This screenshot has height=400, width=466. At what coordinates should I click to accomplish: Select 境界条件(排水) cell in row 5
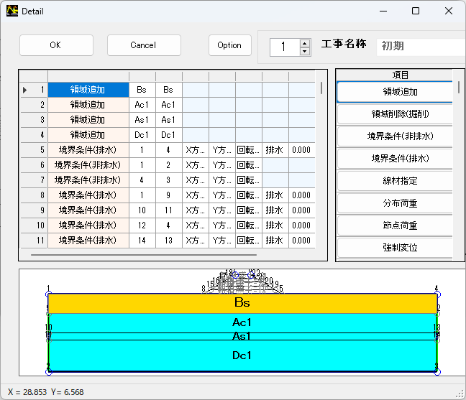(88, 150)
